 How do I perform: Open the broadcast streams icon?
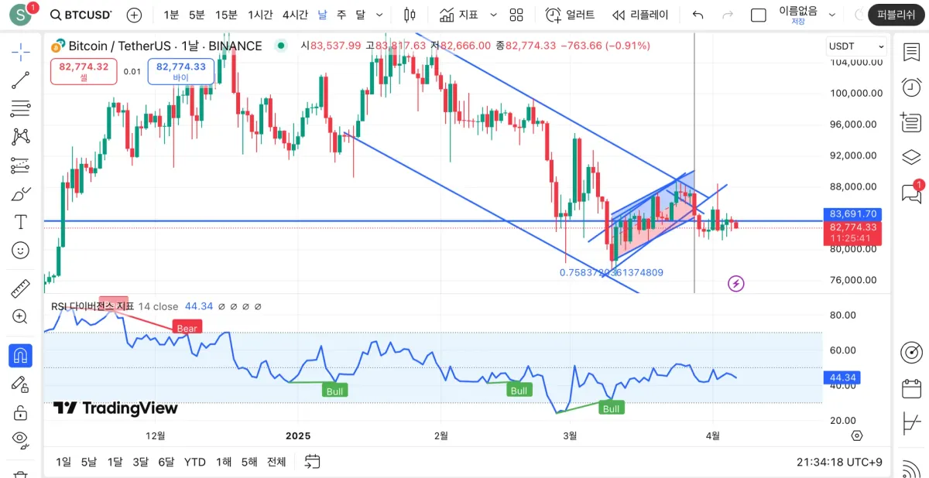pos(911,467)
